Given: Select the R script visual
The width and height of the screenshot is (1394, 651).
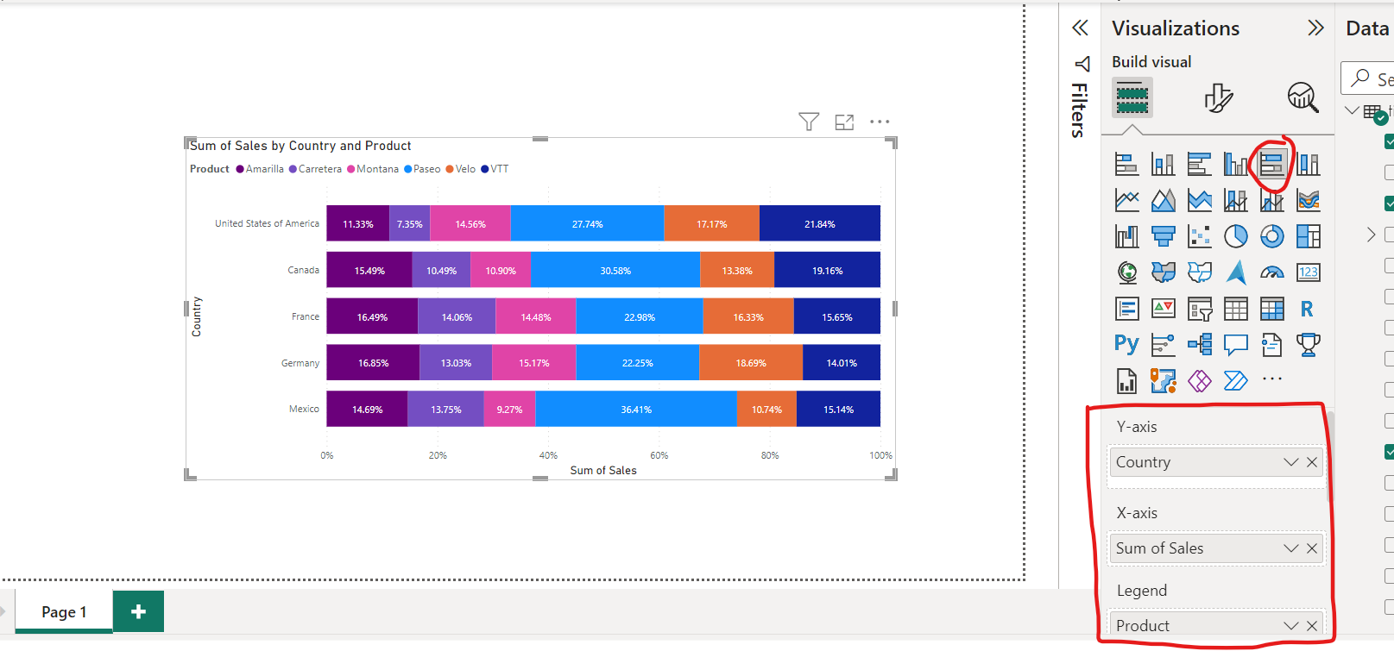Looking at the screenshot, I should [x=1308, y=309].
